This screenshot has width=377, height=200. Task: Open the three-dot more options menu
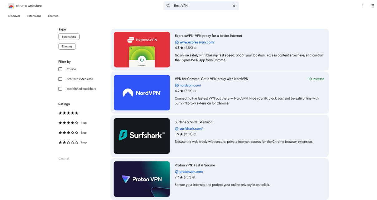(363, 6)
